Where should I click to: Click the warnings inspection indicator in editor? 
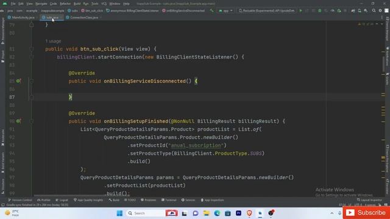[x=366, y=24]
